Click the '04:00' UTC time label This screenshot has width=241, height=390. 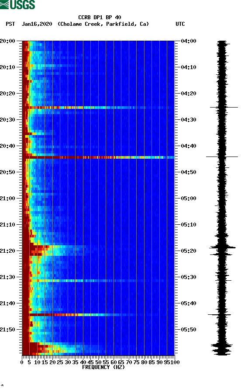click(x=189, y=41)
